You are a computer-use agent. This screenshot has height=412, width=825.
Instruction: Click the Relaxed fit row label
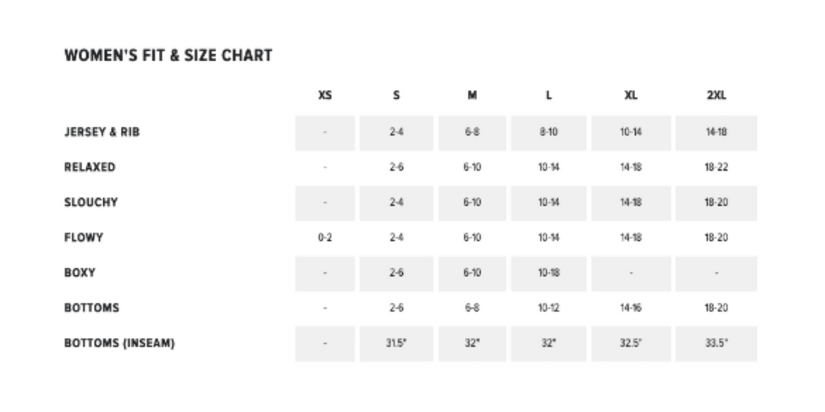(x=89, y=167)
